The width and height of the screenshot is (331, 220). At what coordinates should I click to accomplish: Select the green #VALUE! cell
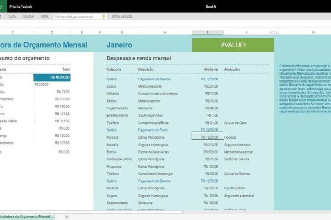[233, 45]
